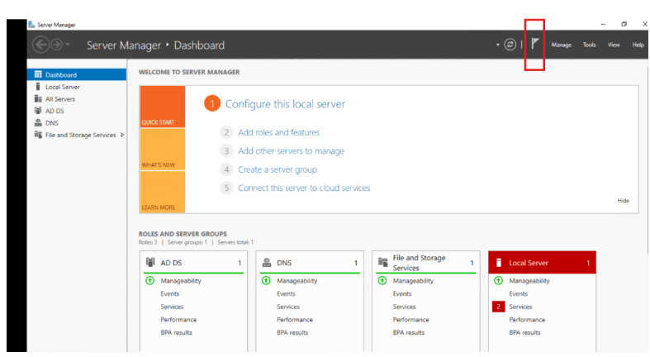
Task: Click All Servers icon in sidebar
Action: pos(38,98)
